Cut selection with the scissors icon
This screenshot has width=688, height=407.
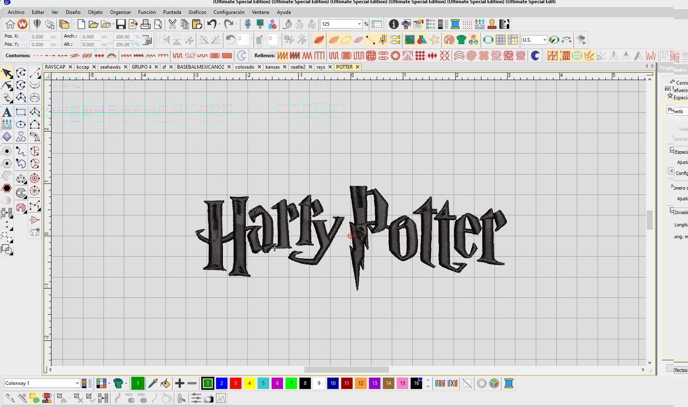(172, 24)
